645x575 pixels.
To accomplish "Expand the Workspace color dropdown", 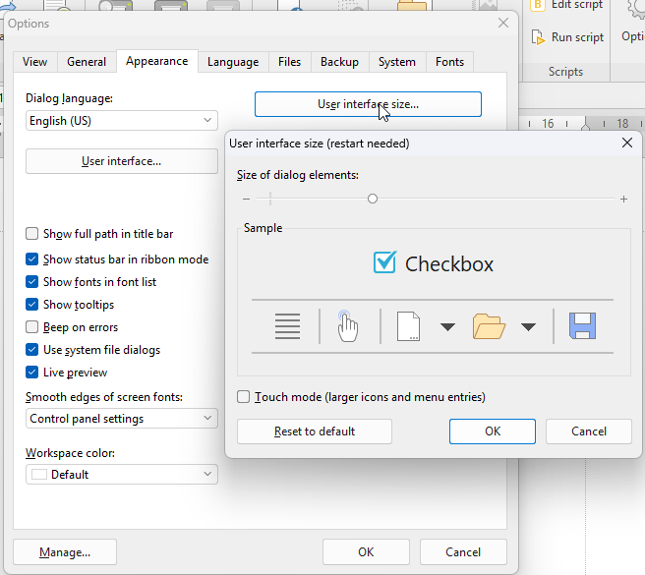I will coord(122,474).
